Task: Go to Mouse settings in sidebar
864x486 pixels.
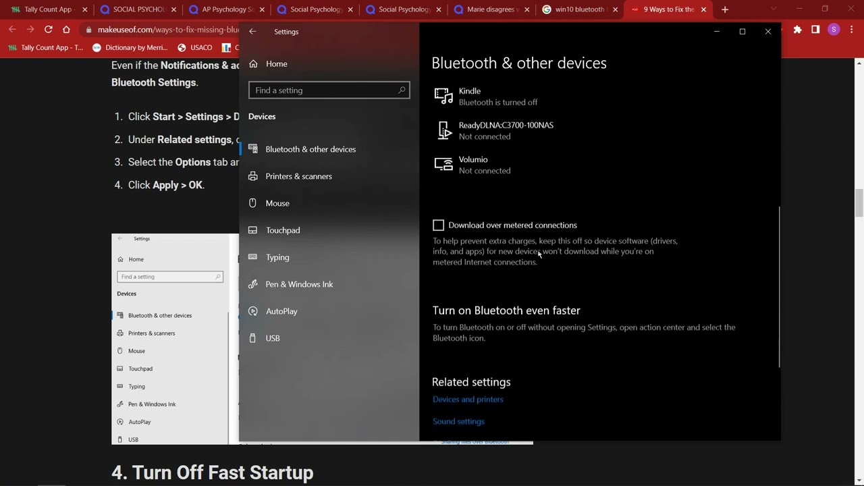Action: [277, 203]
